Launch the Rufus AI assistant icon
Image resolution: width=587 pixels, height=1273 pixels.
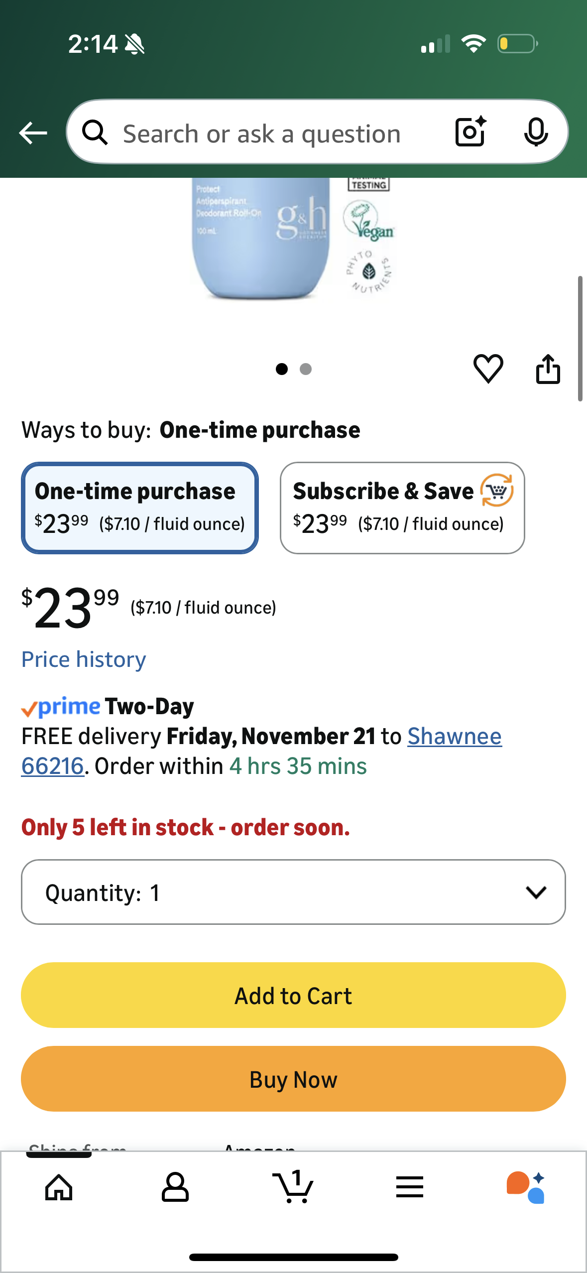tap(526, 1187)
